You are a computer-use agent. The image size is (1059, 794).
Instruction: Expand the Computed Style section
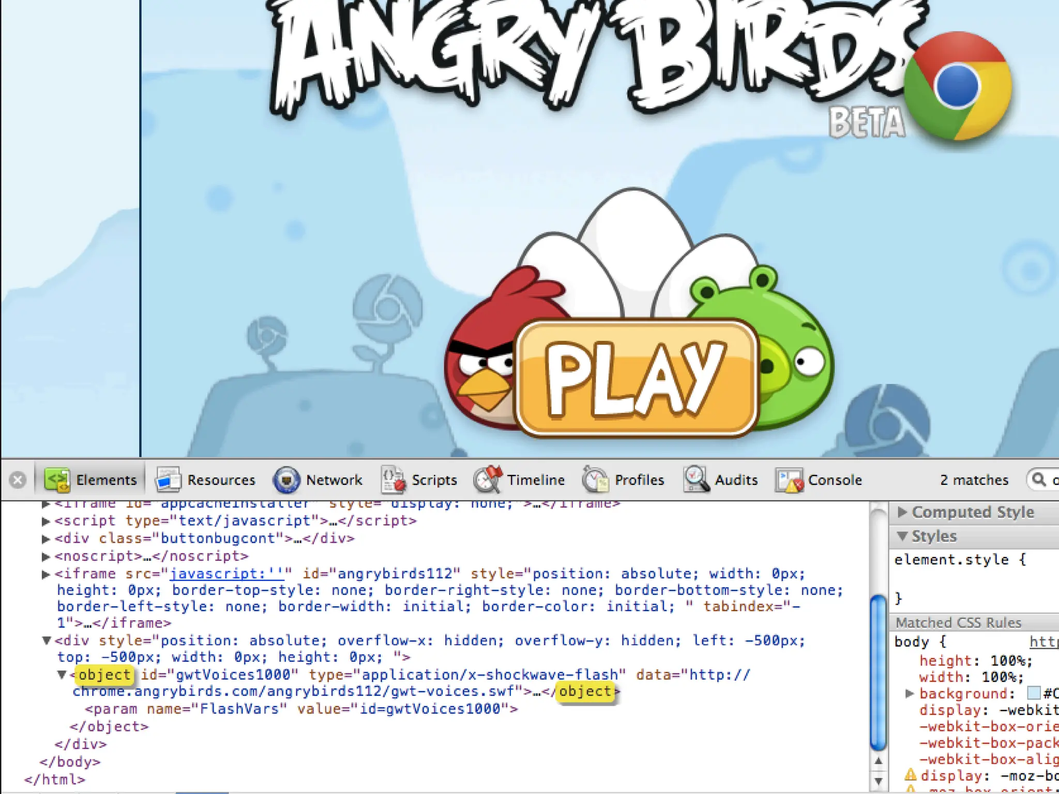pos(903,512)
